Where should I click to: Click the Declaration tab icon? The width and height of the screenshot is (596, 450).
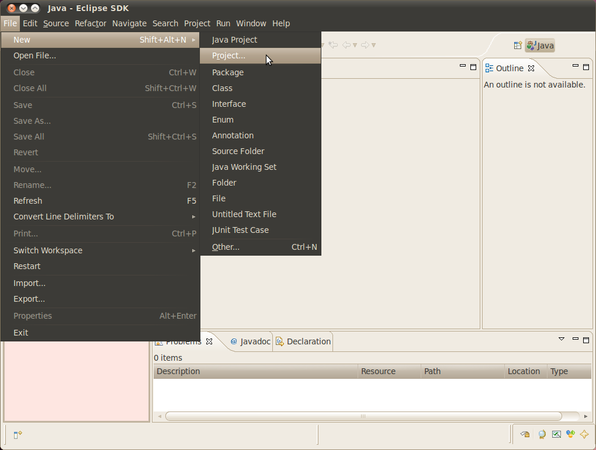(280, 341)
